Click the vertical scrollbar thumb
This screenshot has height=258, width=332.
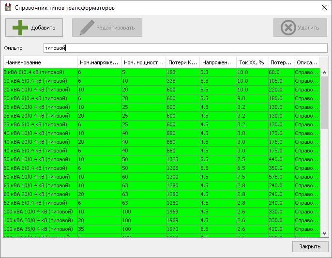pos(324,103)
